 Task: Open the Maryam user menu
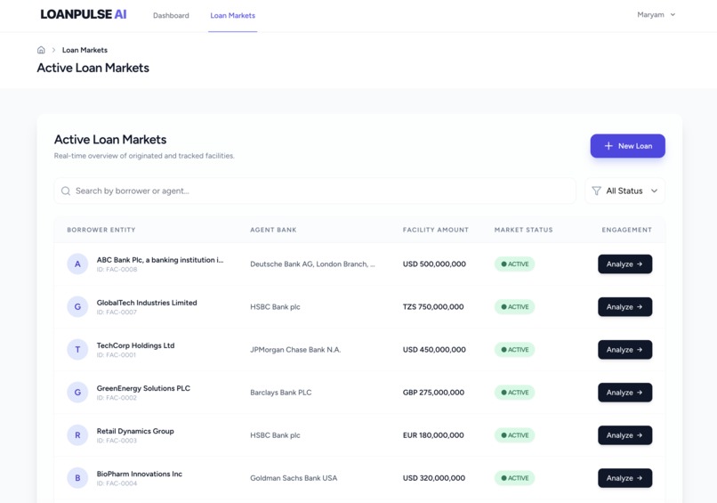point(657,14)
